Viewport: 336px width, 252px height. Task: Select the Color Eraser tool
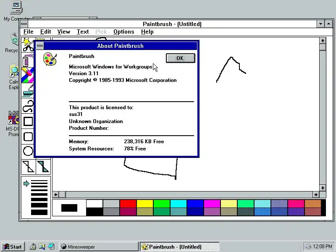pos(28,75)
